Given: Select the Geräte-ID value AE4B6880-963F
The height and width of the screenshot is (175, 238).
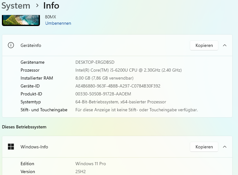Looking at the screenshot, I should [x=118, y=86].
